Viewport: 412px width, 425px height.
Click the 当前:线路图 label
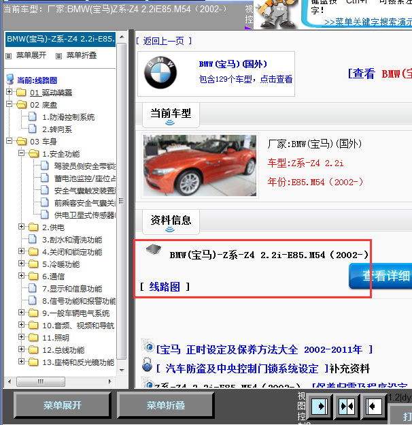point(37,80)
